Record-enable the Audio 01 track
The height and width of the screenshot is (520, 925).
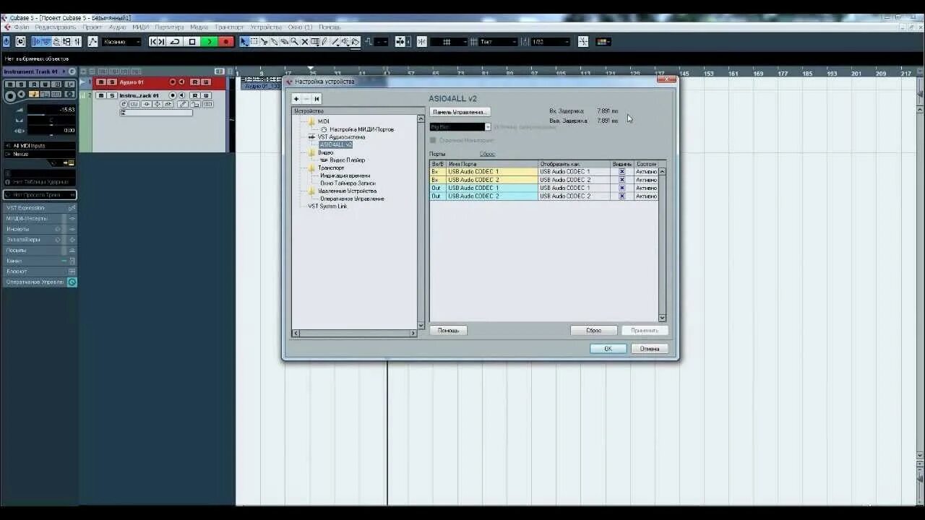pyautogui.click(x=173, y=82)
